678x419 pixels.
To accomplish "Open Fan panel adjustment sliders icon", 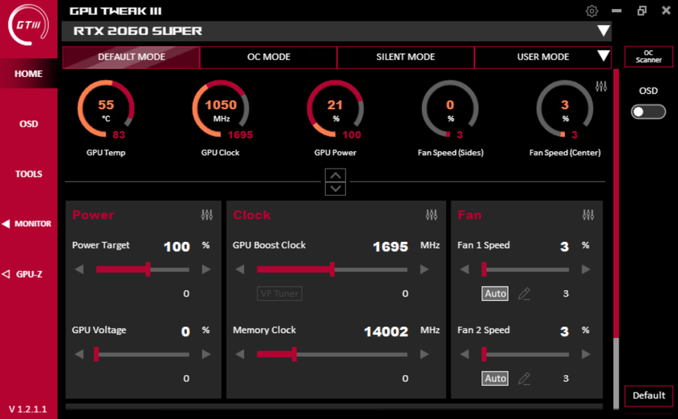I will coord(588,215).
